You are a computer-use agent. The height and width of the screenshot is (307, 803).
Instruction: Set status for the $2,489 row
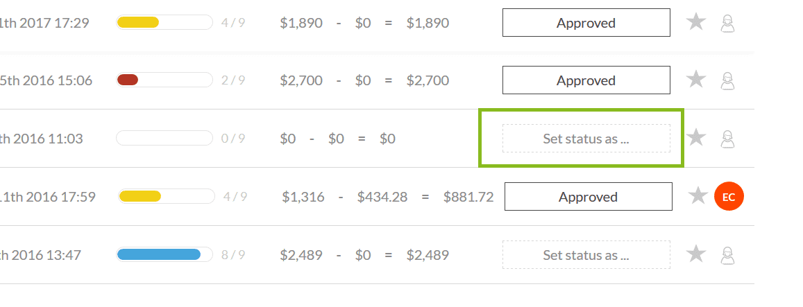click(586, 255)
